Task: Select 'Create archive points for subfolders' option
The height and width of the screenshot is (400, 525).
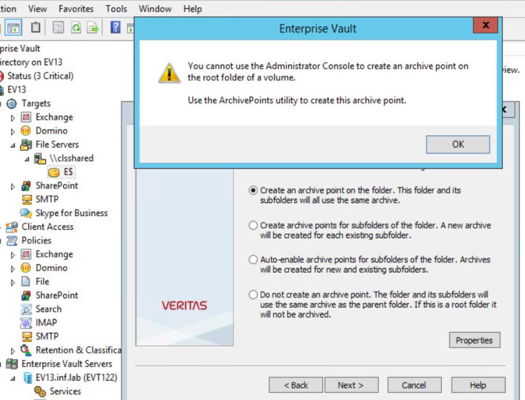Action: coord(253,226)
